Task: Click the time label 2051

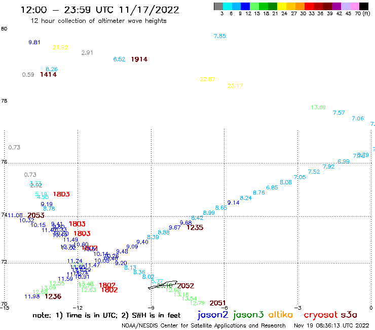Action: pos(217,303)
